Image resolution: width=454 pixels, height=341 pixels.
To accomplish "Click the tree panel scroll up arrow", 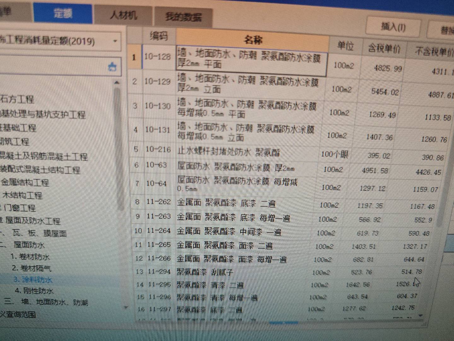I will (x=117, y=83).
